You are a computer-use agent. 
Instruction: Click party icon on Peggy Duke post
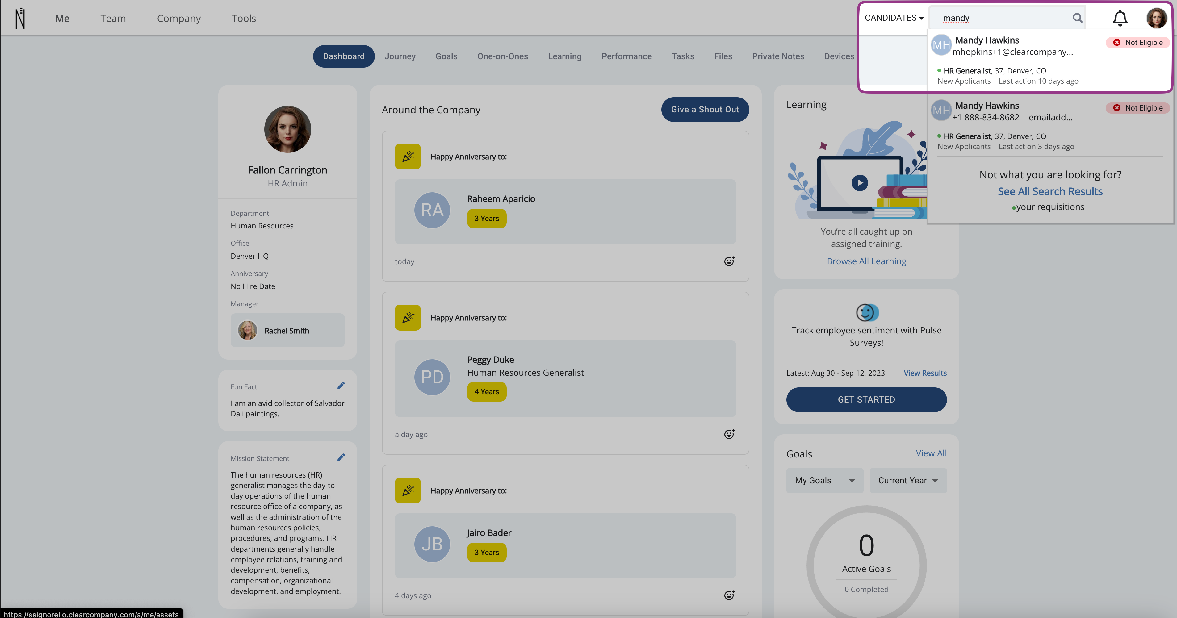pyautogui.click(x=408, y=317)
